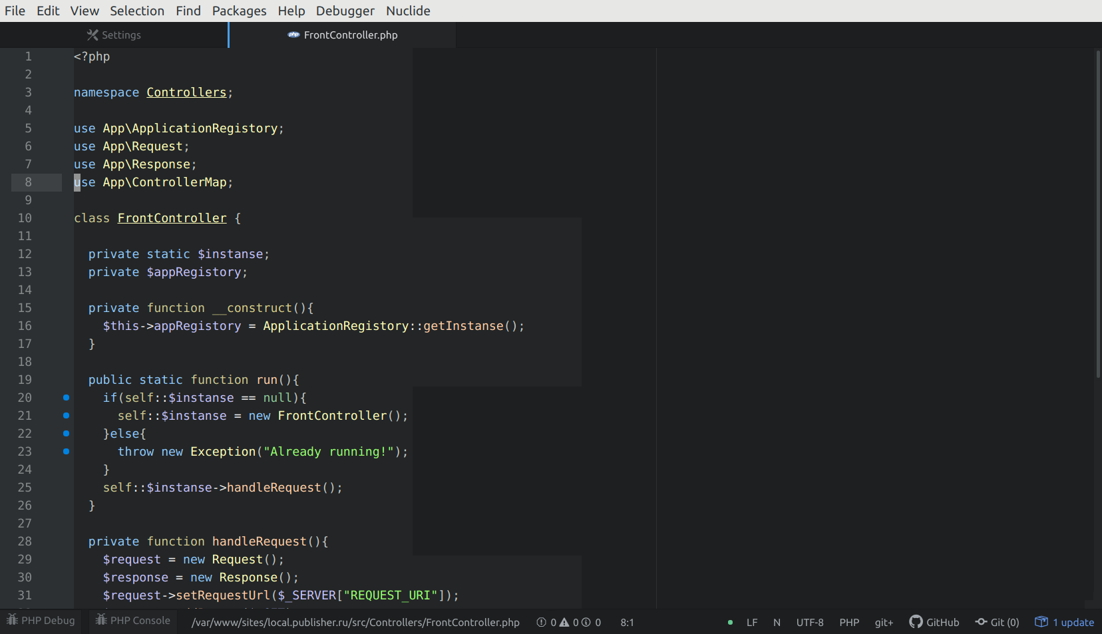Open the Git (0) status item
1102x634 pixels.
997,622
